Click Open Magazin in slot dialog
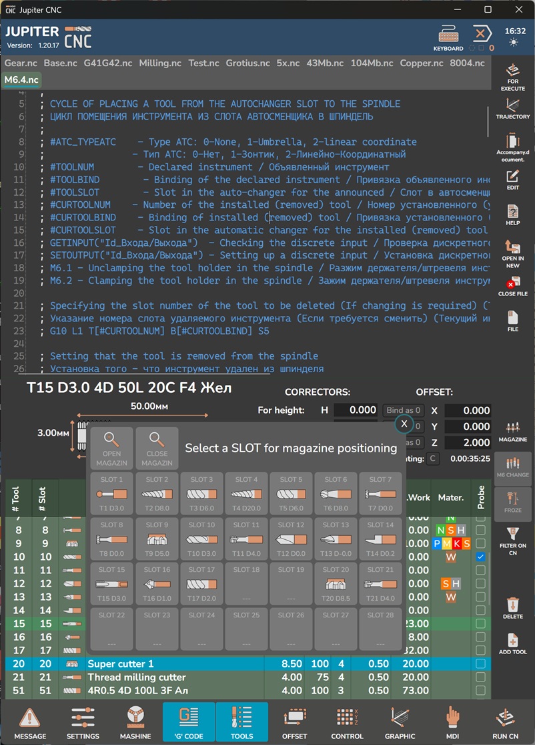 (x=111, y=448)
